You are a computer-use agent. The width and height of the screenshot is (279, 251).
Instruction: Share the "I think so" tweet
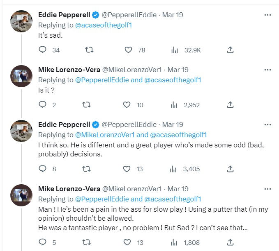tap(231, 169)
